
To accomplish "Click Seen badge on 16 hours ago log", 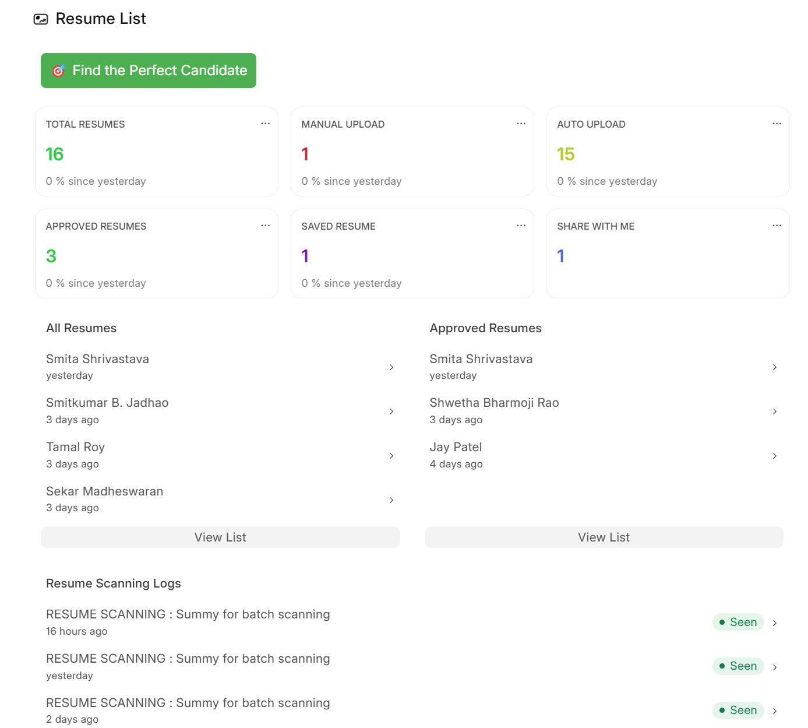I will pos(738,622).
